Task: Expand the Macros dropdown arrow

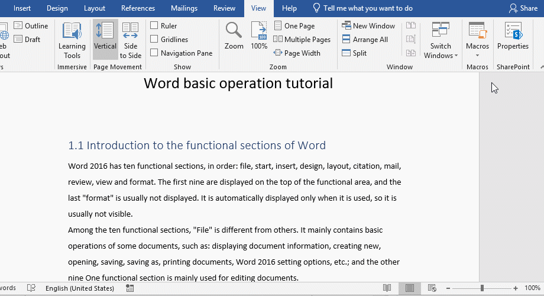Action: [x=477, y=56]
